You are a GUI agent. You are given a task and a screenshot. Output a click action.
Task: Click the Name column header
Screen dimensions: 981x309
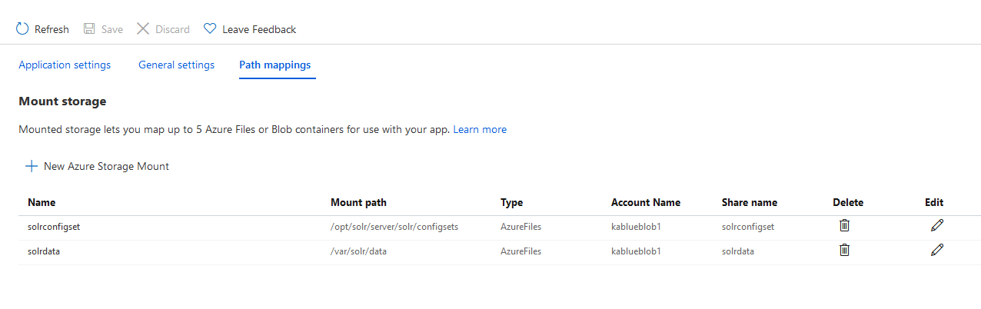(42, 203)
